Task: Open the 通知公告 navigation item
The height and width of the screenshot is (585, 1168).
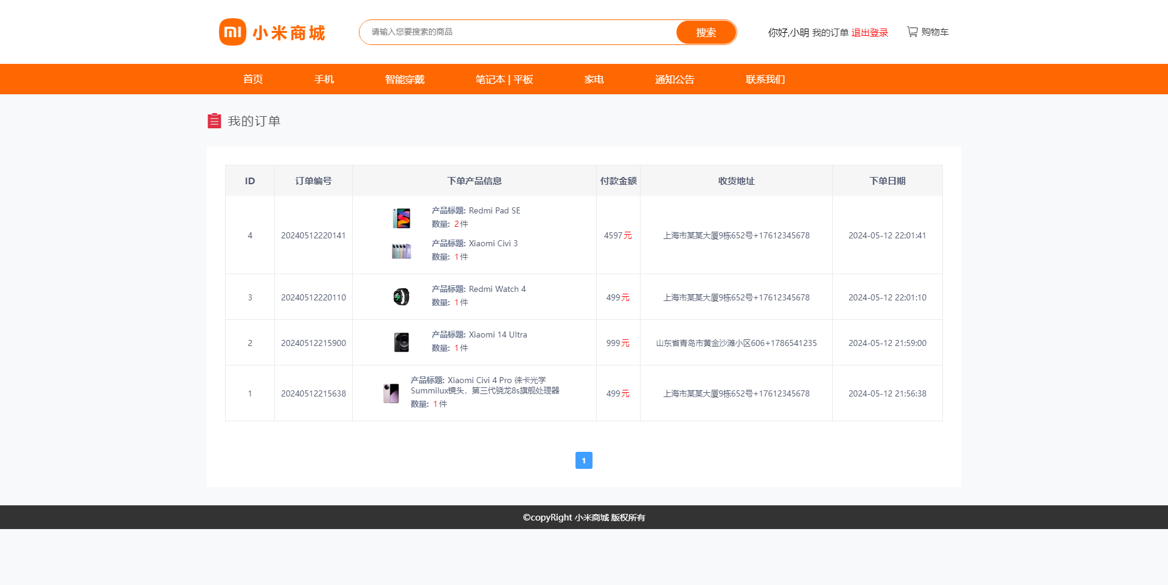Action: tap(675, 79)
